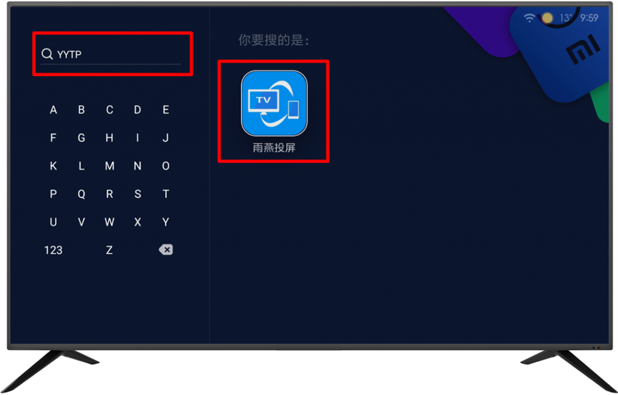Tap letter A on keyboard

pos(53,110)
